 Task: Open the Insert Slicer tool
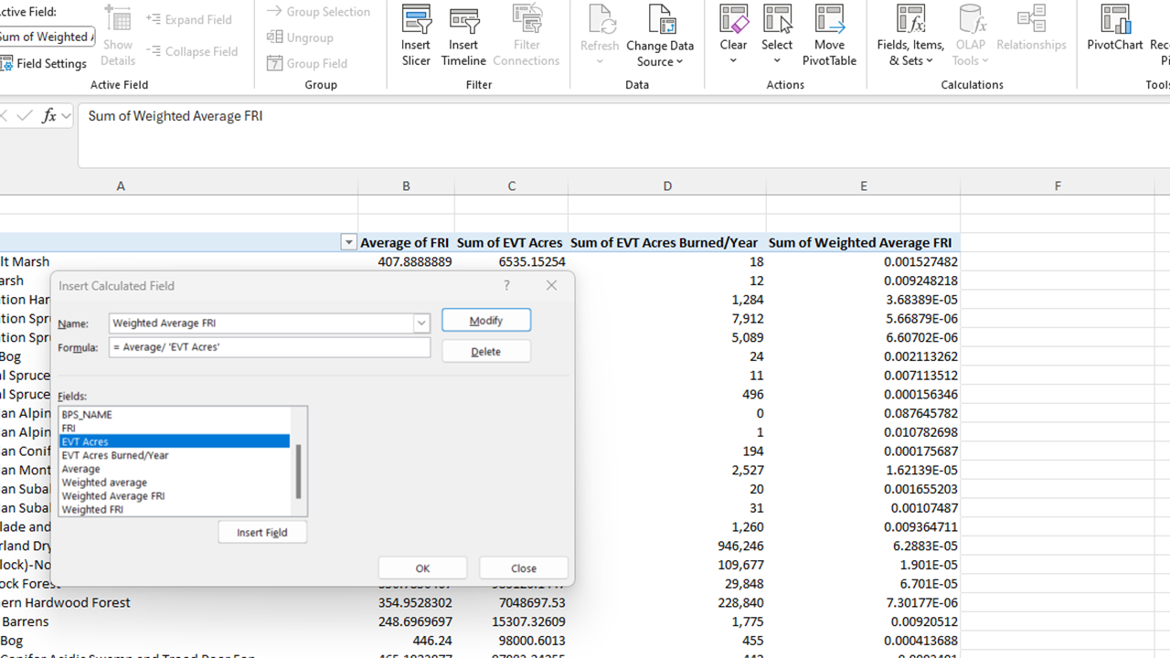tap(416, 35)
